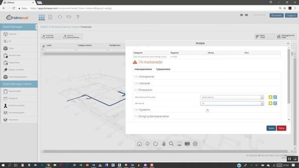This screenshot has width=299, height=168.
Task: Click the second 3D viewer tool next to Home
Action: [148, 144]
